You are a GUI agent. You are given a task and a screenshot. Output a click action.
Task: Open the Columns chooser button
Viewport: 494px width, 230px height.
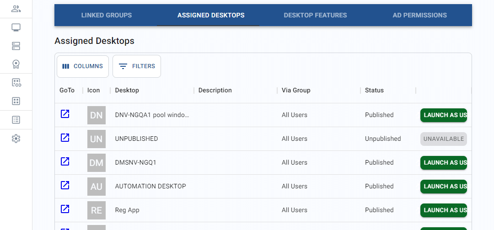pyautogui.click(x=82, y=66)
